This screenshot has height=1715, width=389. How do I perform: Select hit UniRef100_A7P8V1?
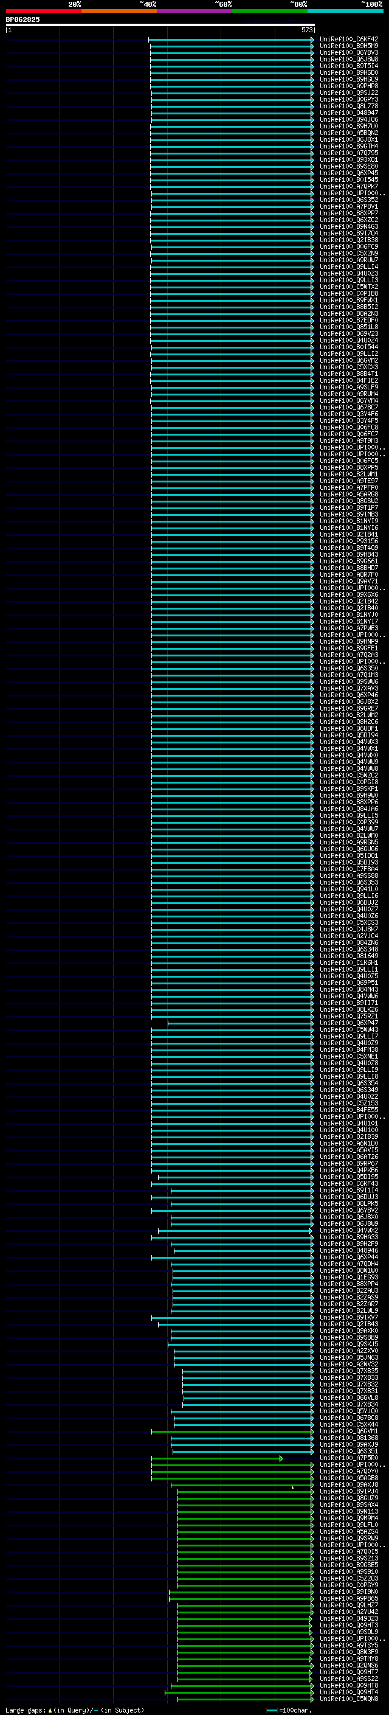(x=349, y=206)
